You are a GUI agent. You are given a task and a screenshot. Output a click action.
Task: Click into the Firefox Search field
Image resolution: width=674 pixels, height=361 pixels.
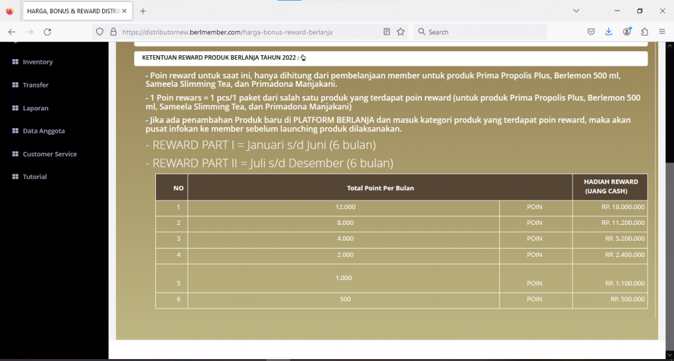click(x=484, y=32)
